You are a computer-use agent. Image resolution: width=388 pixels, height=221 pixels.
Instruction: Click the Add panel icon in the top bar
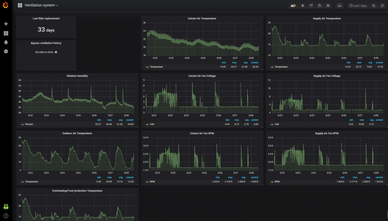(x=293, y=5)
